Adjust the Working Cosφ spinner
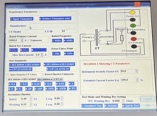This screenshot has width=157, height=116. (x=62, y=104)
